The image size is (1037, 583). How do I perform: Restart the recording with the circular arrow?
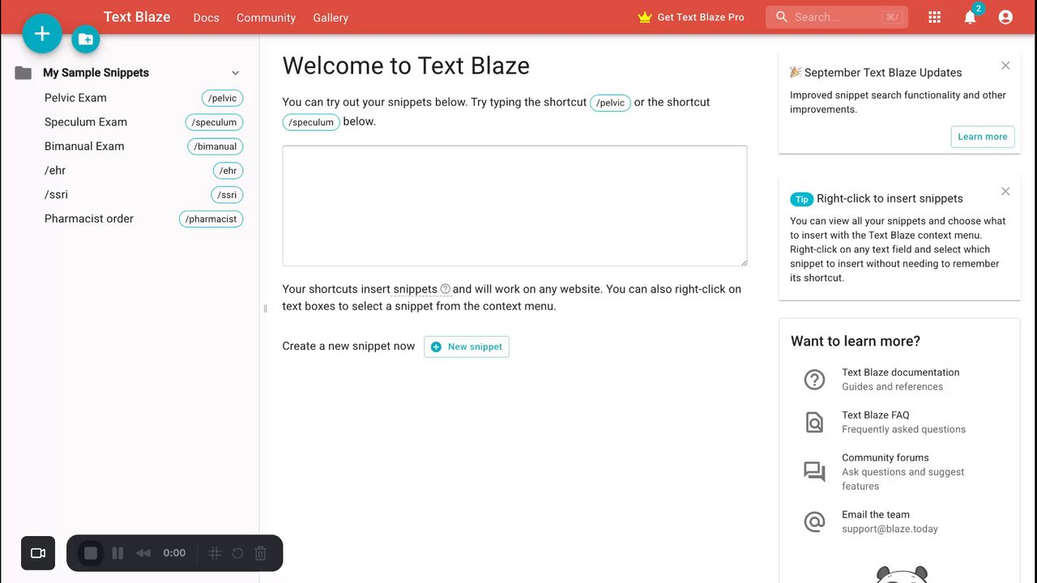click(237, 553)
